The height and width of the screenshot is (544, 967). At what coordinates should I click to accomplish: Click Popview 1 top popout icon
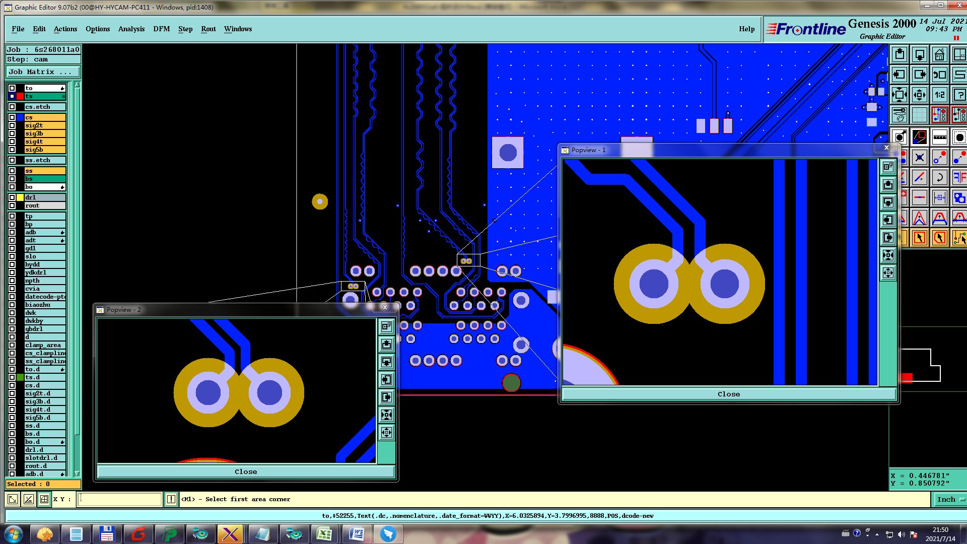point(888,167)
